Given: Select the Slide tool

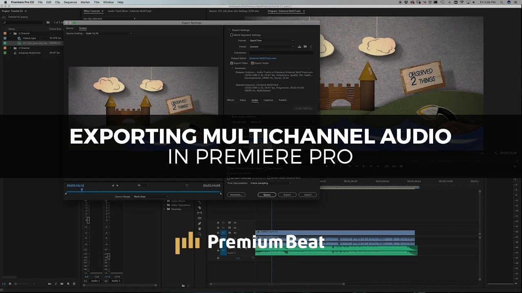Looking at the screenshot, I should pyautogui.click(x=199, y=218).
